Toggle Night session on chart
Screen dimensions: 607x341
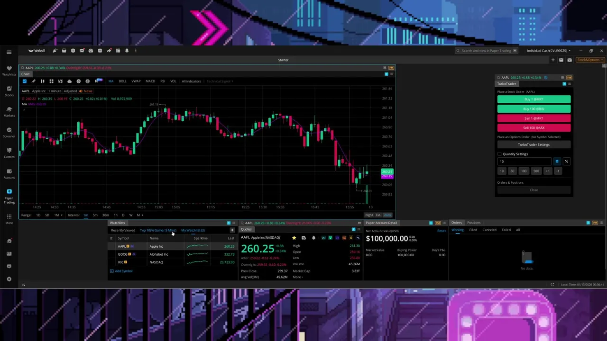point(369,215)
